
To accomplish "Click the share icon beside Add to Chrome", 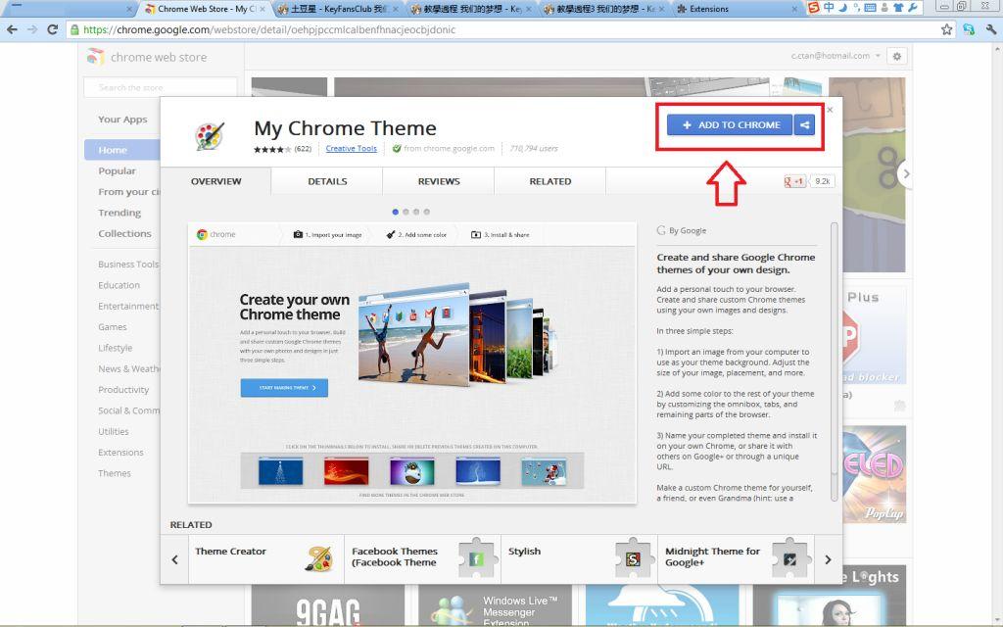I will click(804, 125).
